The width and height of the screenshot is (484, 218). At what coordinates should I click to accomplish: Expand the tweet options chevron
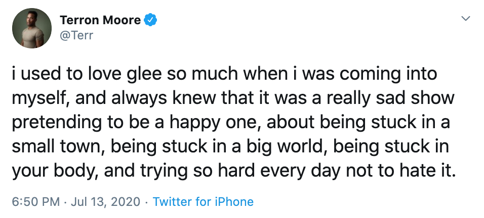click(x=465, y=19)
